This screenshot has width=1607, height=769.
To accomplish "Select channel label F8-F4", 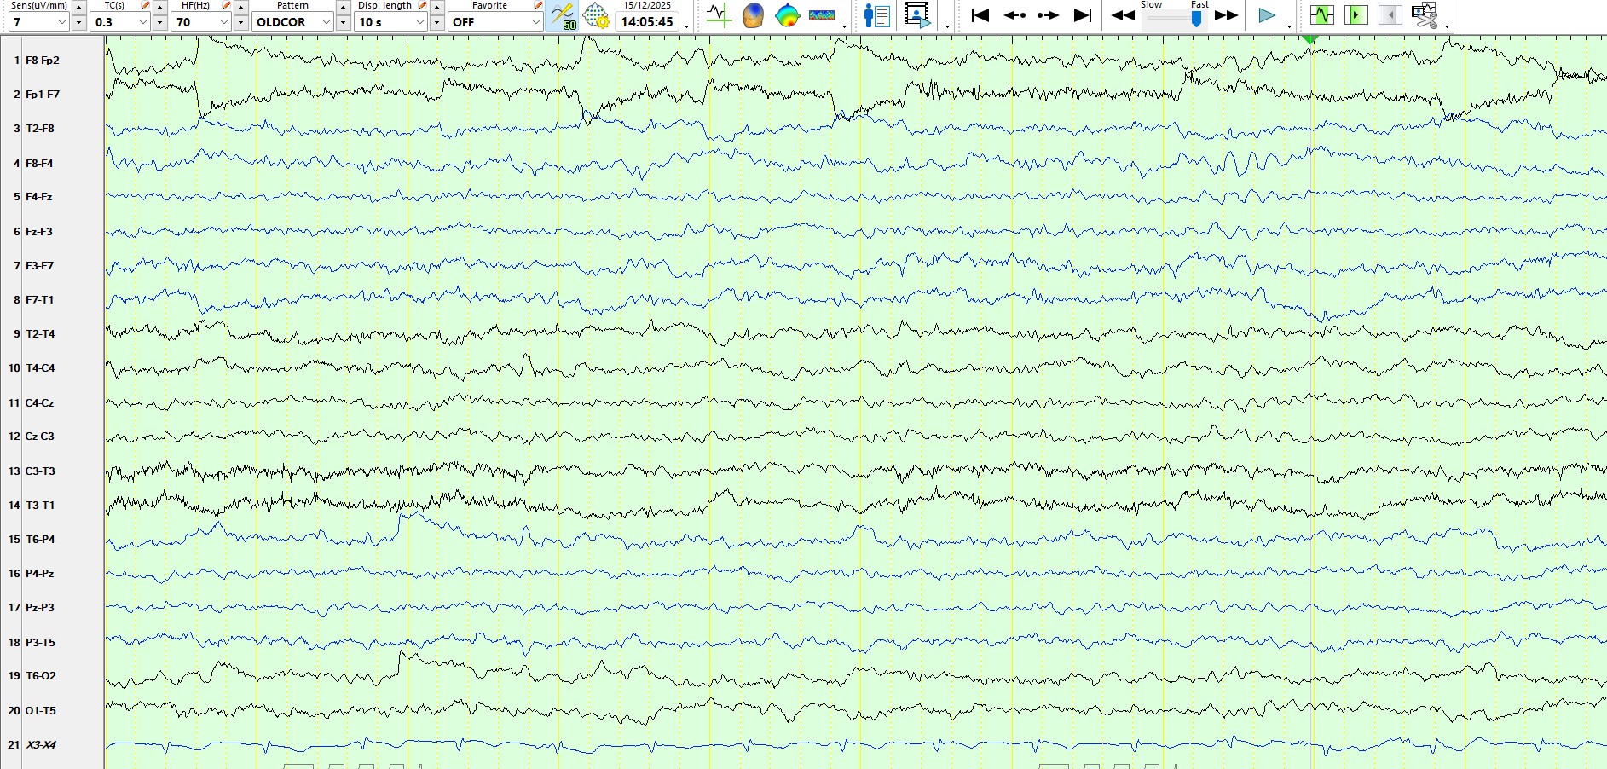I will click(x=39, y=163).
